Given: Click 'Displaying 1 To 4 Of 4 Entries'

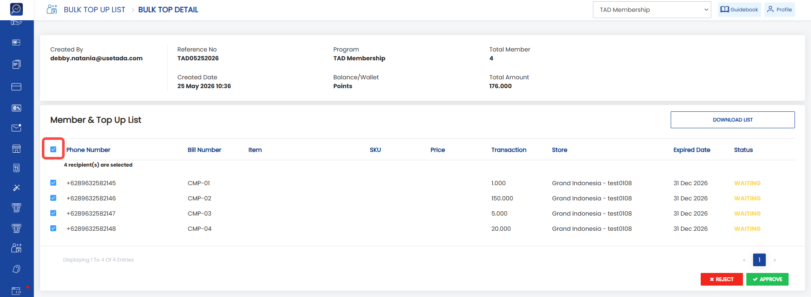Looking at the screenshot, I should point(98,260).
